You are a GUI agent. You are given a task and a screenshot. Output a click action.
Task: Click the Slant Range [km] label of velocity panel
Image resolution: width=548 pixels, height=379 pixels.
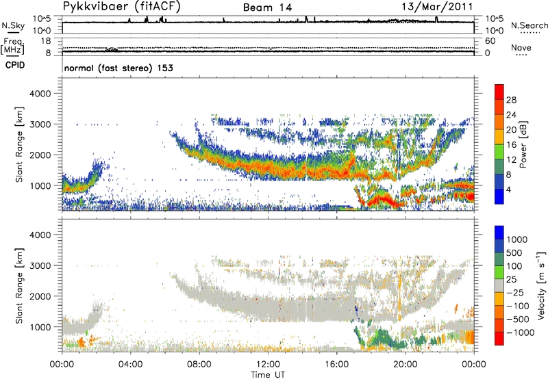tap(19, 285)
